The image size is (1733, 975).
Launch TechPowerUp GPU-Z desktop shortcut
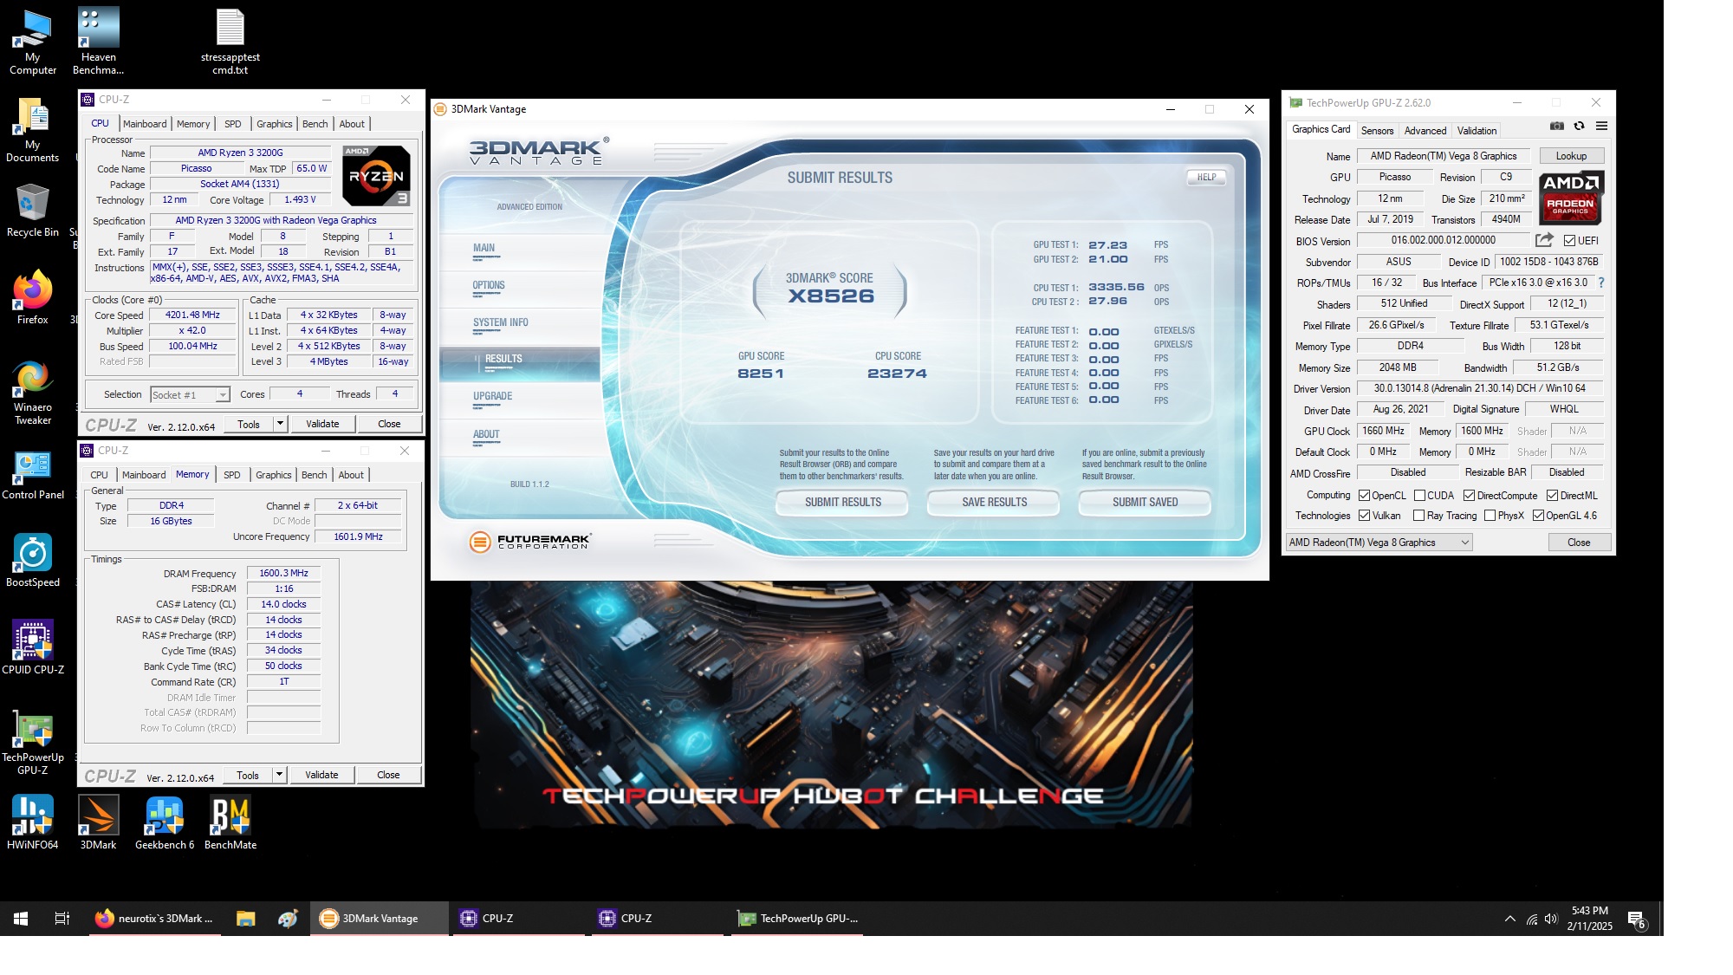33,742
